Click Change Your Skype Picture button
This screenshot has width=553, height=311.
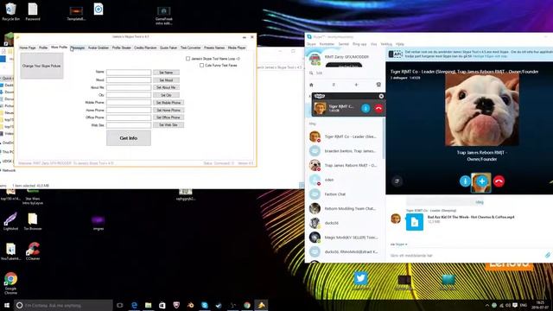[41, 66]
